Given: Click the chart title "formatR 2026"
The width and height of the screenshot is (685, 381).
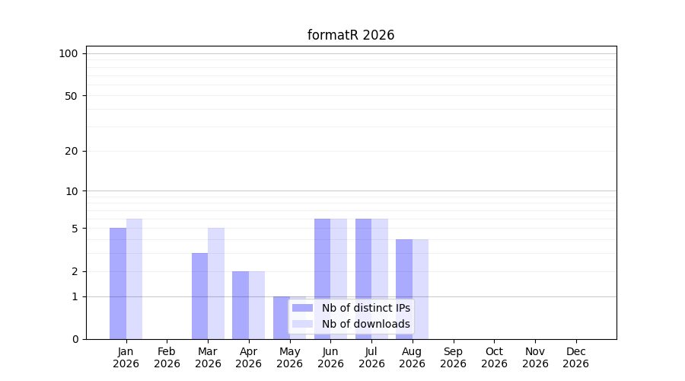Looking at the screenshot, I should click(x=351, y=35).
